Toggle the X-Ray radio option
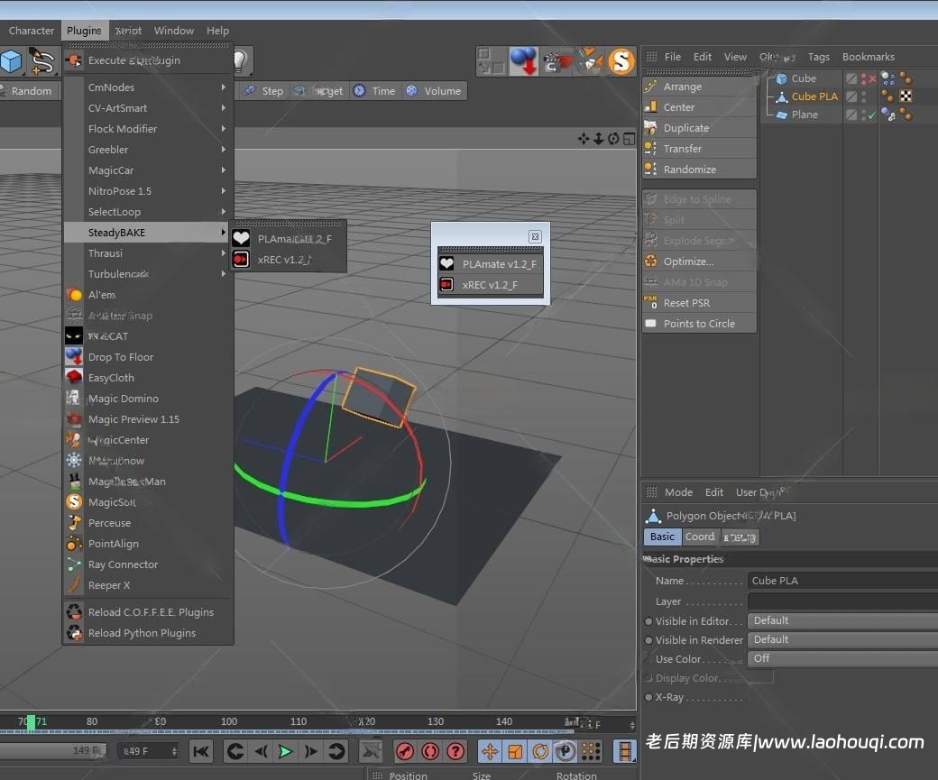938x780 pixels. tap(648, 697)
